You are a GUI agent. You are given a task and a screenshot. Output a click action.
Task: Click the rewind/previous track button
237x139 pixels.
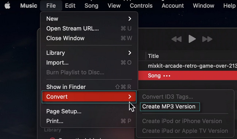click(176, 39)
